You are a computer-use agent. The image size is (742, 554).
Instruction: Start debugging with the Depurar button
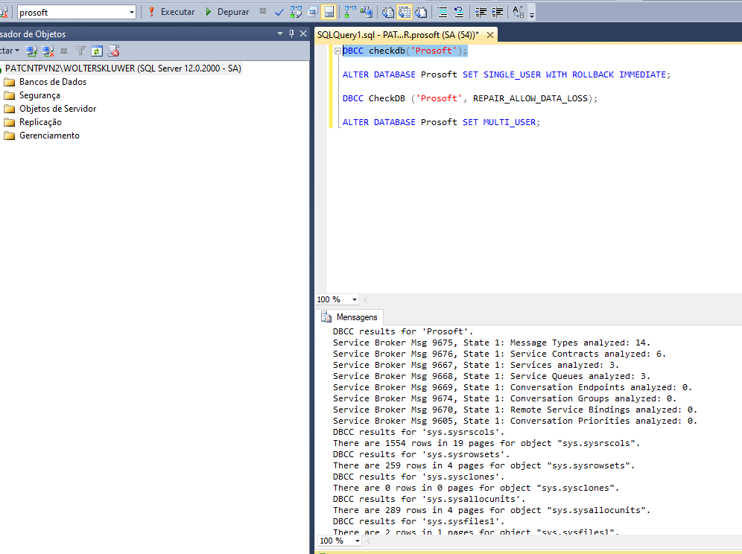[226, 12]
